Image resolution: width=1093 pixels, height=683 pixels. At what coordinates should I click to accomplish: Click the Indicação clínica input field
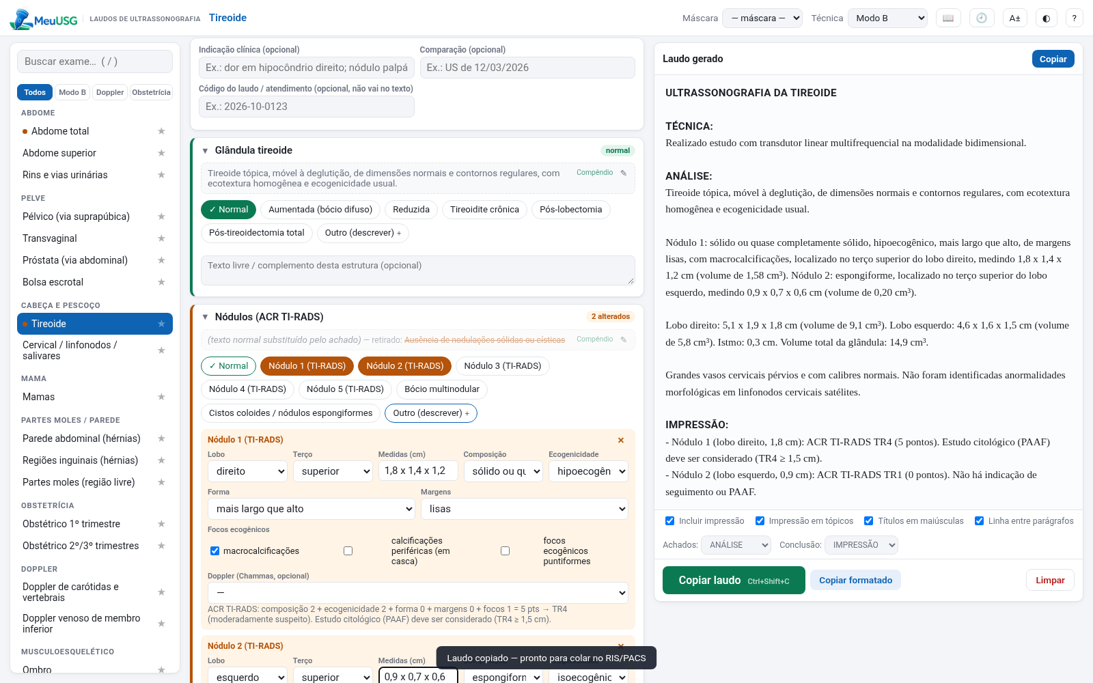[x=307, y=68]
